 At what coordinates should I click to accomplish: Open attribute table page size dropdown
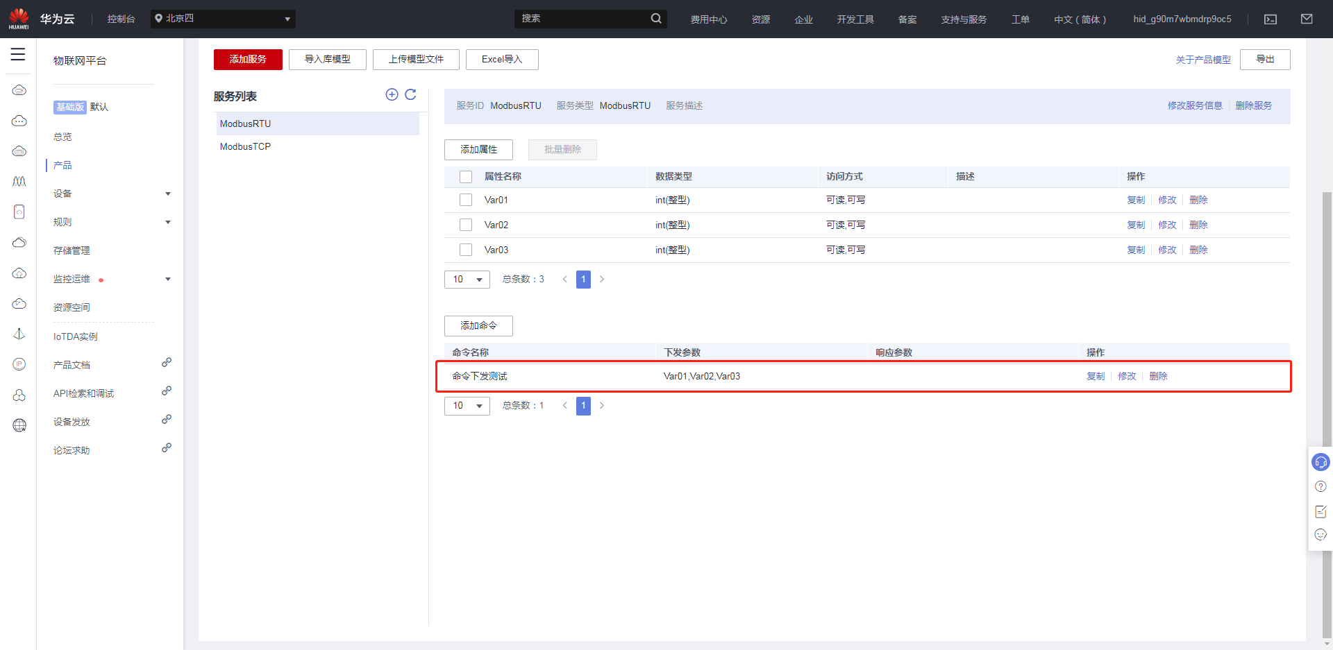click(467, 280)
